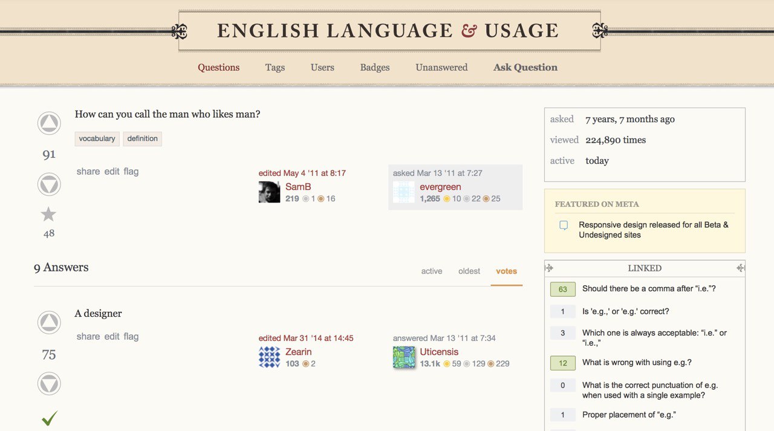
Task: Click the '224,890 times' viewed count
Action: click(x=616, y=140)
